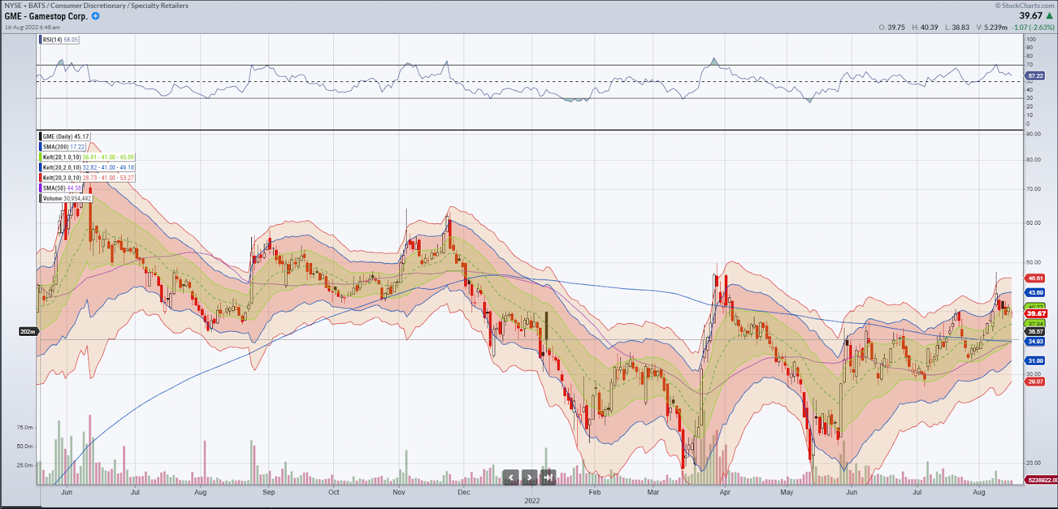Image resolution: width=1058 pixels, height=509 pixels.
Task: Click the red 39.67 current price tag
Action: pyautogui.click(x=1036, y=313)
